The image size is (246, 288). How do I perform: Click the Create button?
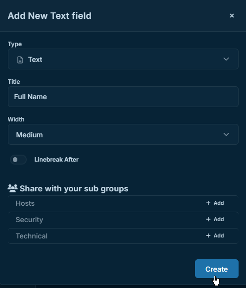217,269
